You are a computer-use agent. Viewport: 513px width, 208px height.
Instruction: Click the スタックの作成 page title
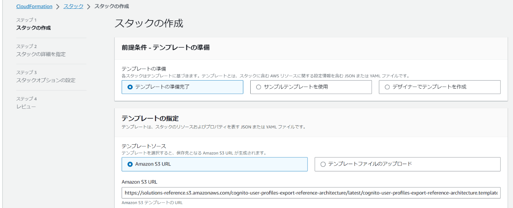(x=149, y=23)
